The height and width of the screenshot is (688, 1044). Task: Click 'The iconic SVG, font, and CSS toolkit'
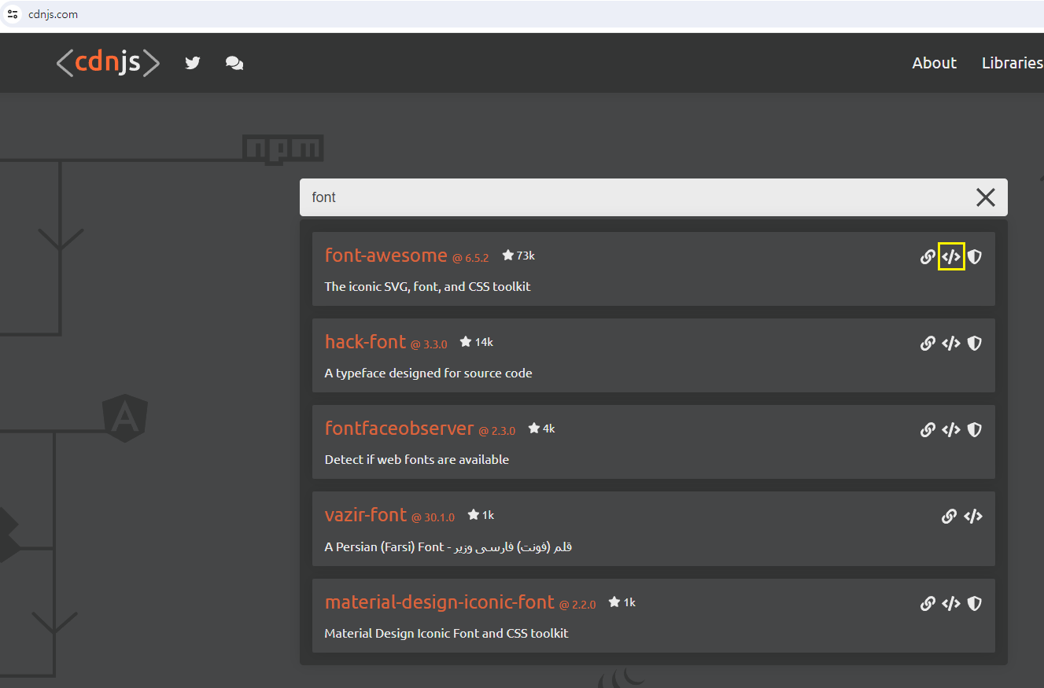coord(427,287)
